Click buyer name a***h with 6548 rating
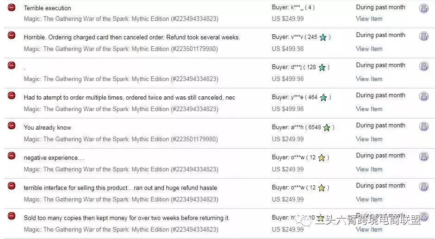This screenshot has width=435, height=239. pos(298,127)
